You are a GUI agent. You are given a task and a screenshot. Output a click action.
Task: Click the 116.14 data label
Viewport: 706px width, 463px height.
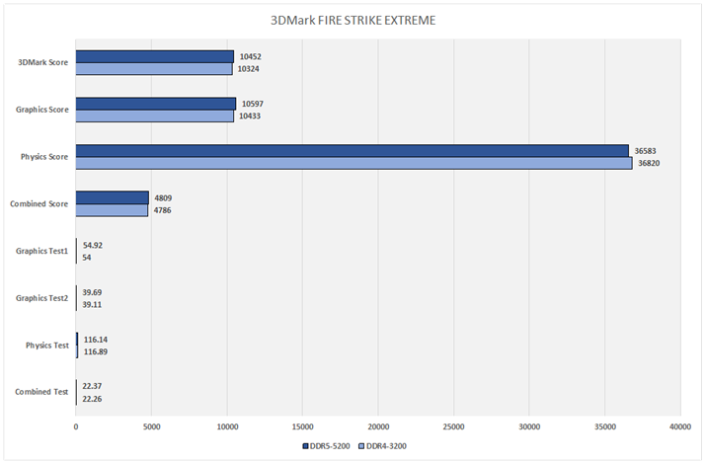97,339
